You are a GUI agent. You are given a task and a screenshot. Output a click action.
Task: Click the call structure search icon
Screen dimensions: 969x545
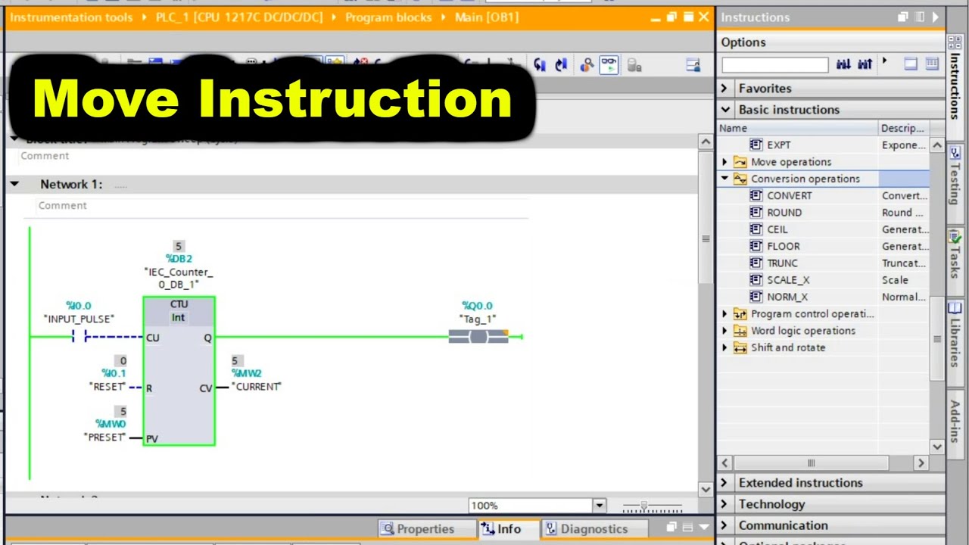[587, 66]
